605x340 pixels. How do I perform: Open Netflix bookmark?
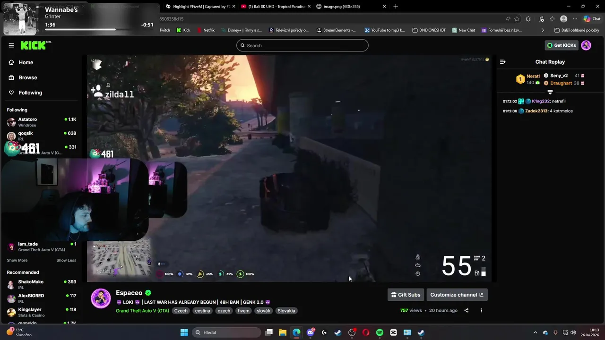click(206, 30)
